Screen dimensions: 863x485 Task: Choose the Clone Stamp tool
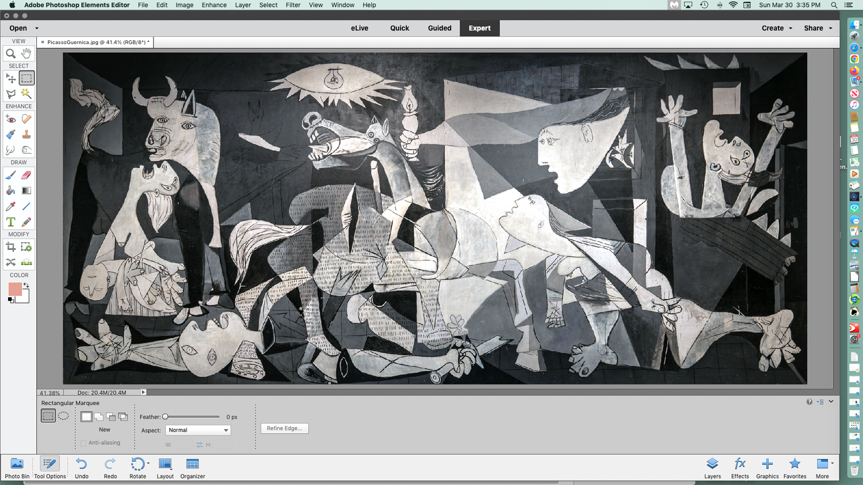[26, 134]
